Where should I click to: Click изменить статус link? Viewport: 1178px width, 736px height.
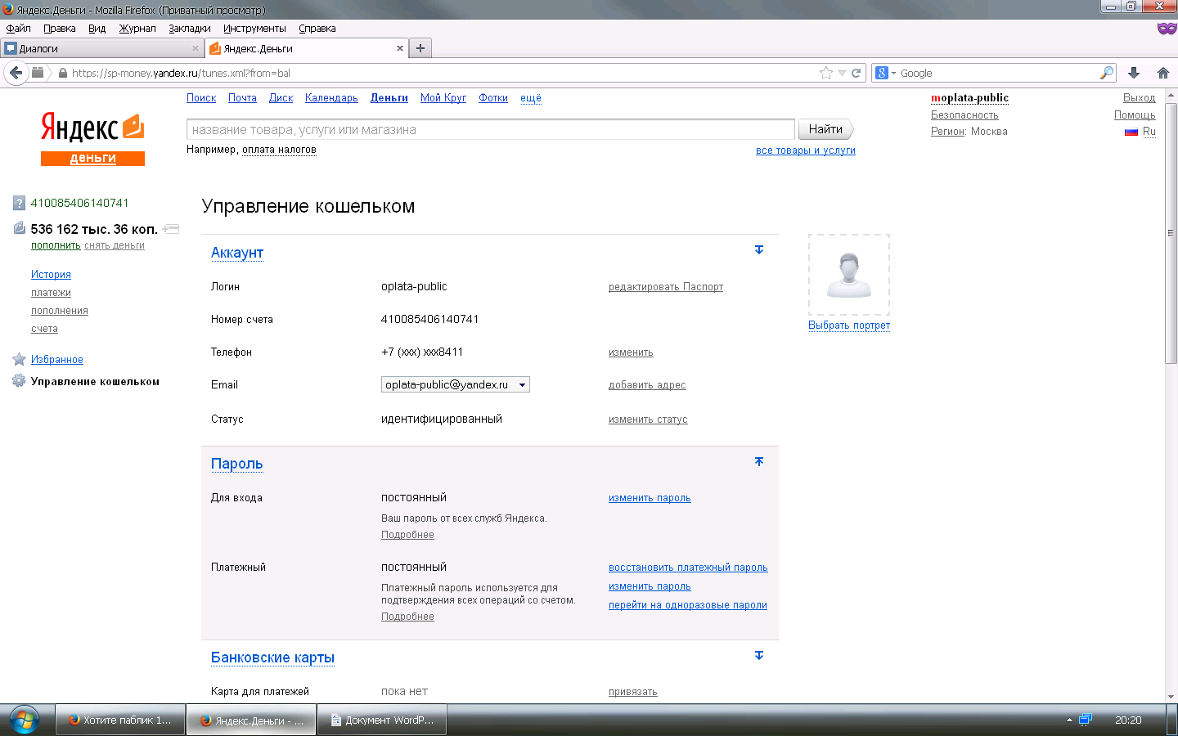tap(648, 420)
